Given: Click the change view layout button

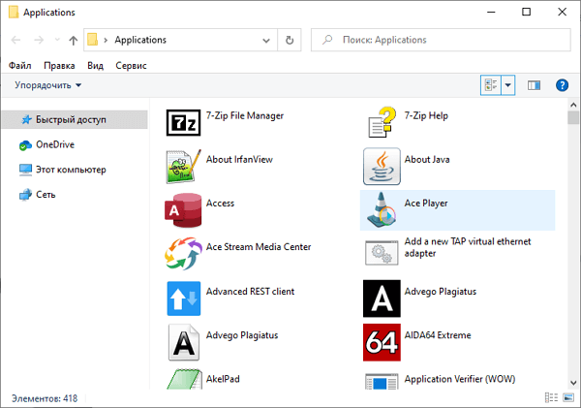Looking at the screenshot, I should (x=491, y=85).
